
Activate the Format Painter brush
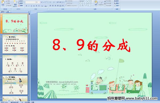[9, 6]
